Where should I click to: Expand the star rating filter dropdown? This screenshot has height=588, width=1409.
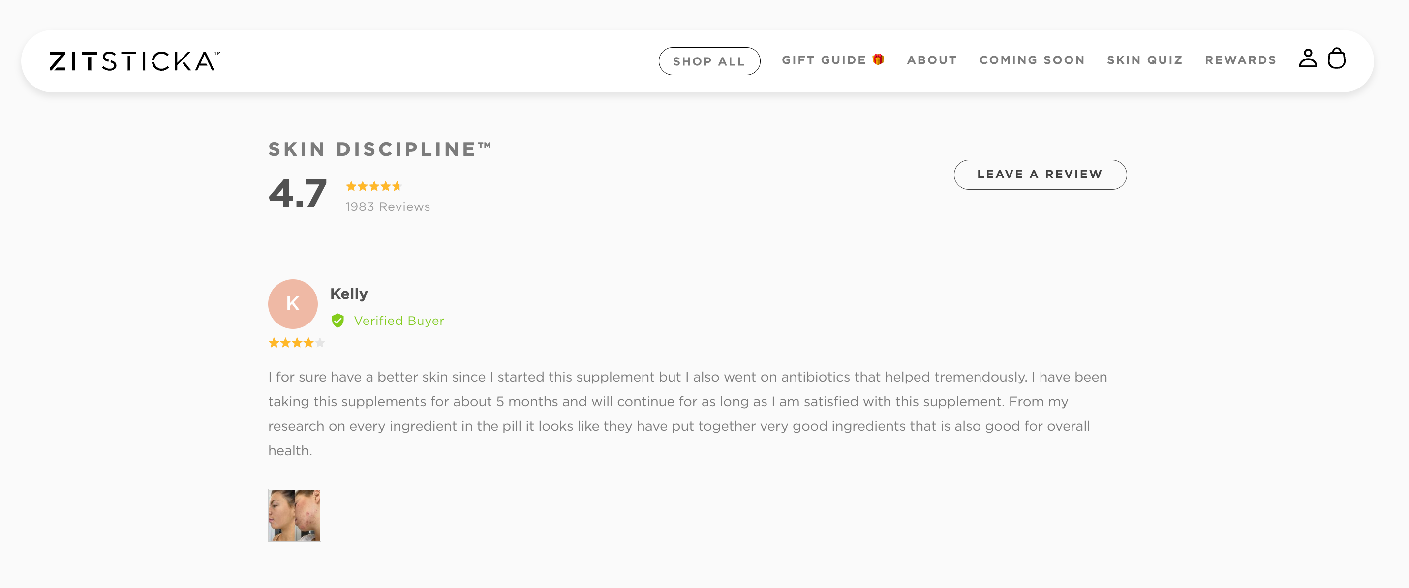click(x=375, y=186)
